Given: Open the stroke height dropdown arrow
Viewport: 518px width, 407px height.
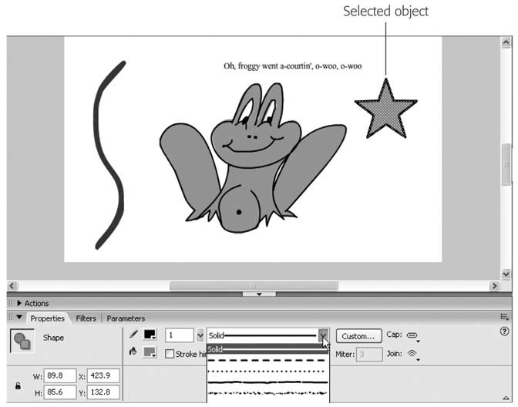Looking at the screenshot, I should click(200, 336).
